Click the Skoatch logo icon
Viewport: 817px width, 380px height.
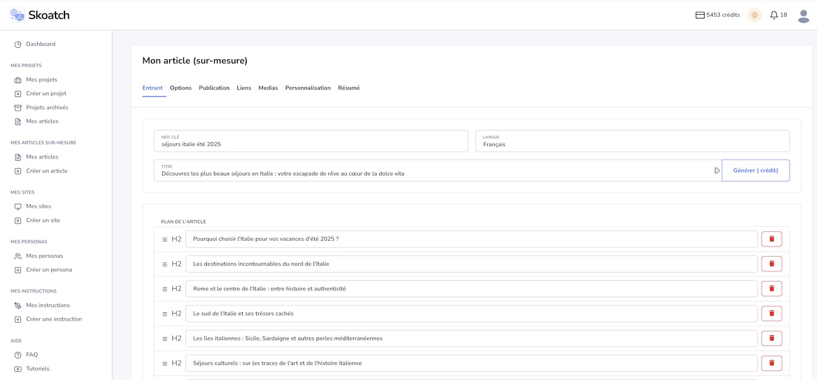pos(17,15)
